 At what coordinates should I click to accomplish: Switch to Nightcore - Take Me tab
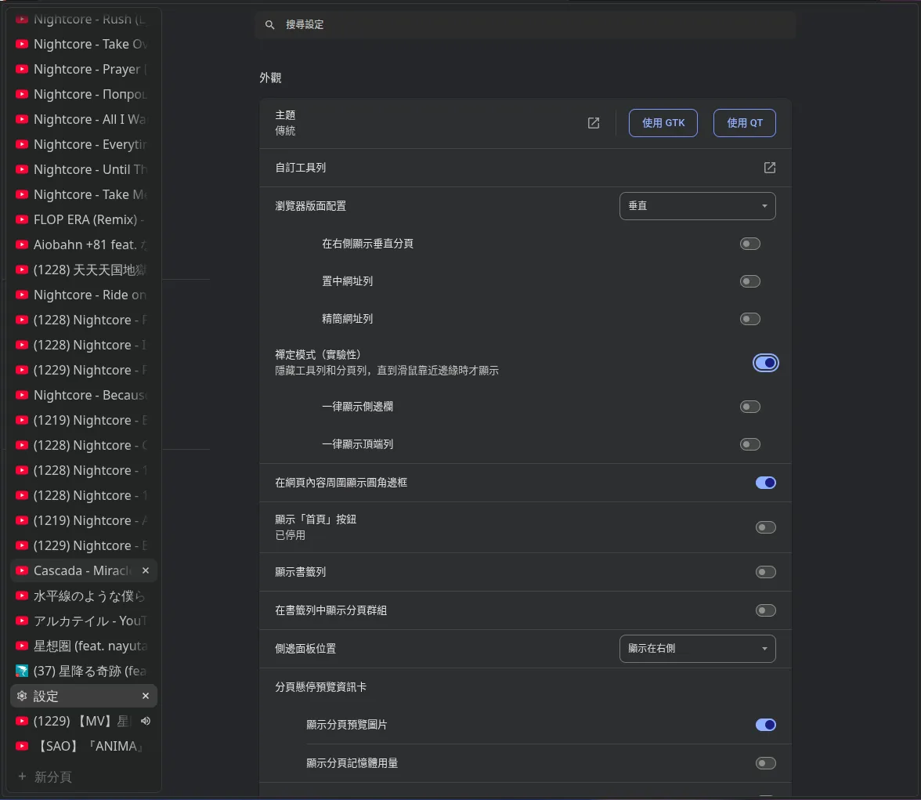click(84, 194)
